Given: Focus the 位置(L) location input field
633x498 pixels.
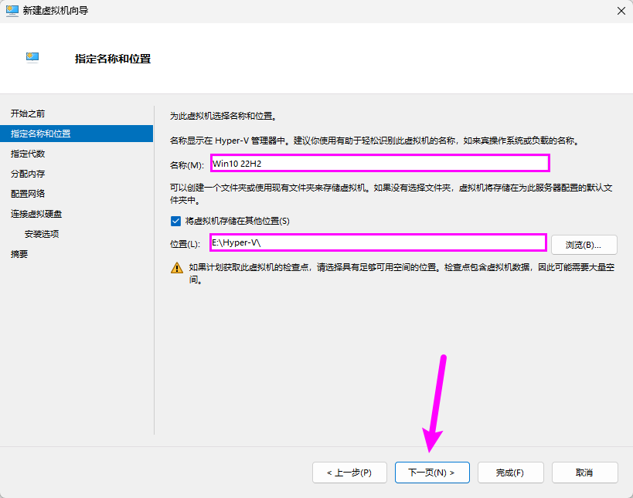Looking at the screenshot, I should (378, 242).
